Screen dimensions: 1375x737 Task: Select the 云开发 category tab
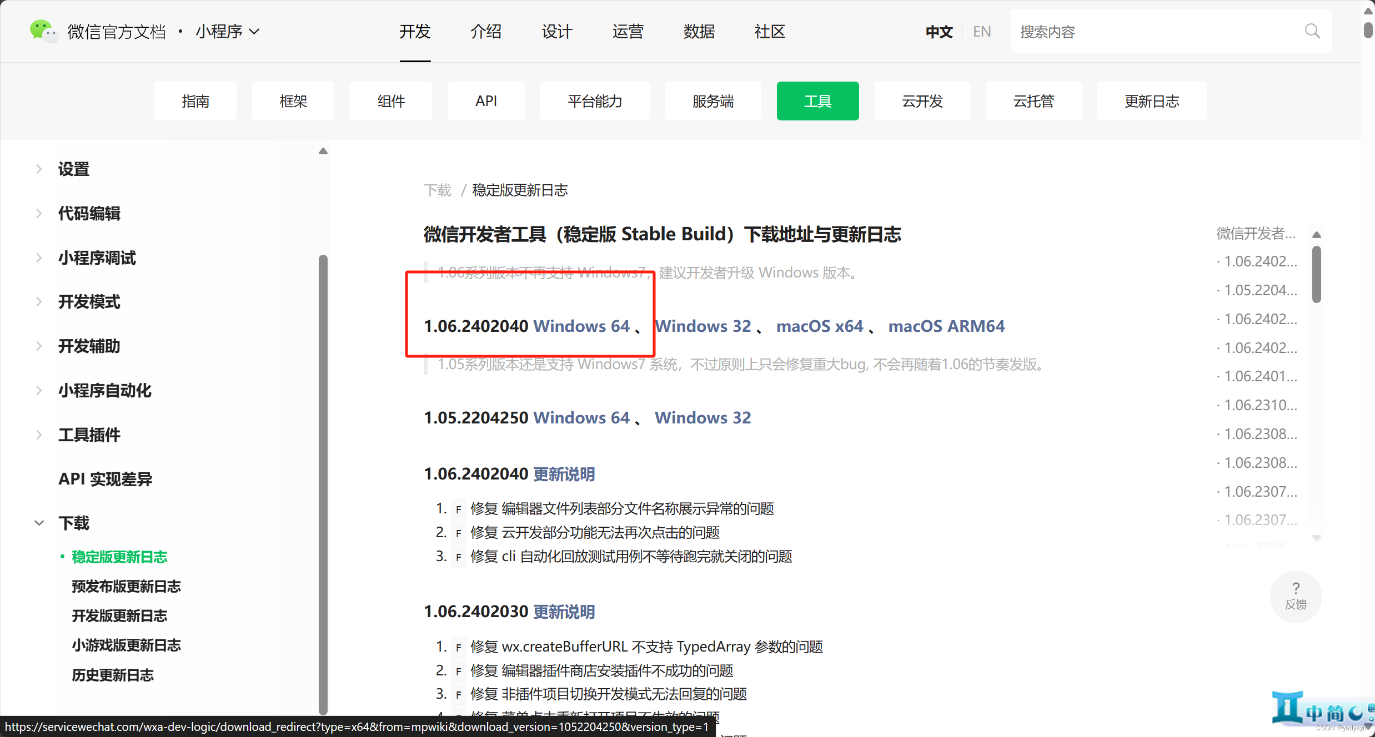pos(922,101)
